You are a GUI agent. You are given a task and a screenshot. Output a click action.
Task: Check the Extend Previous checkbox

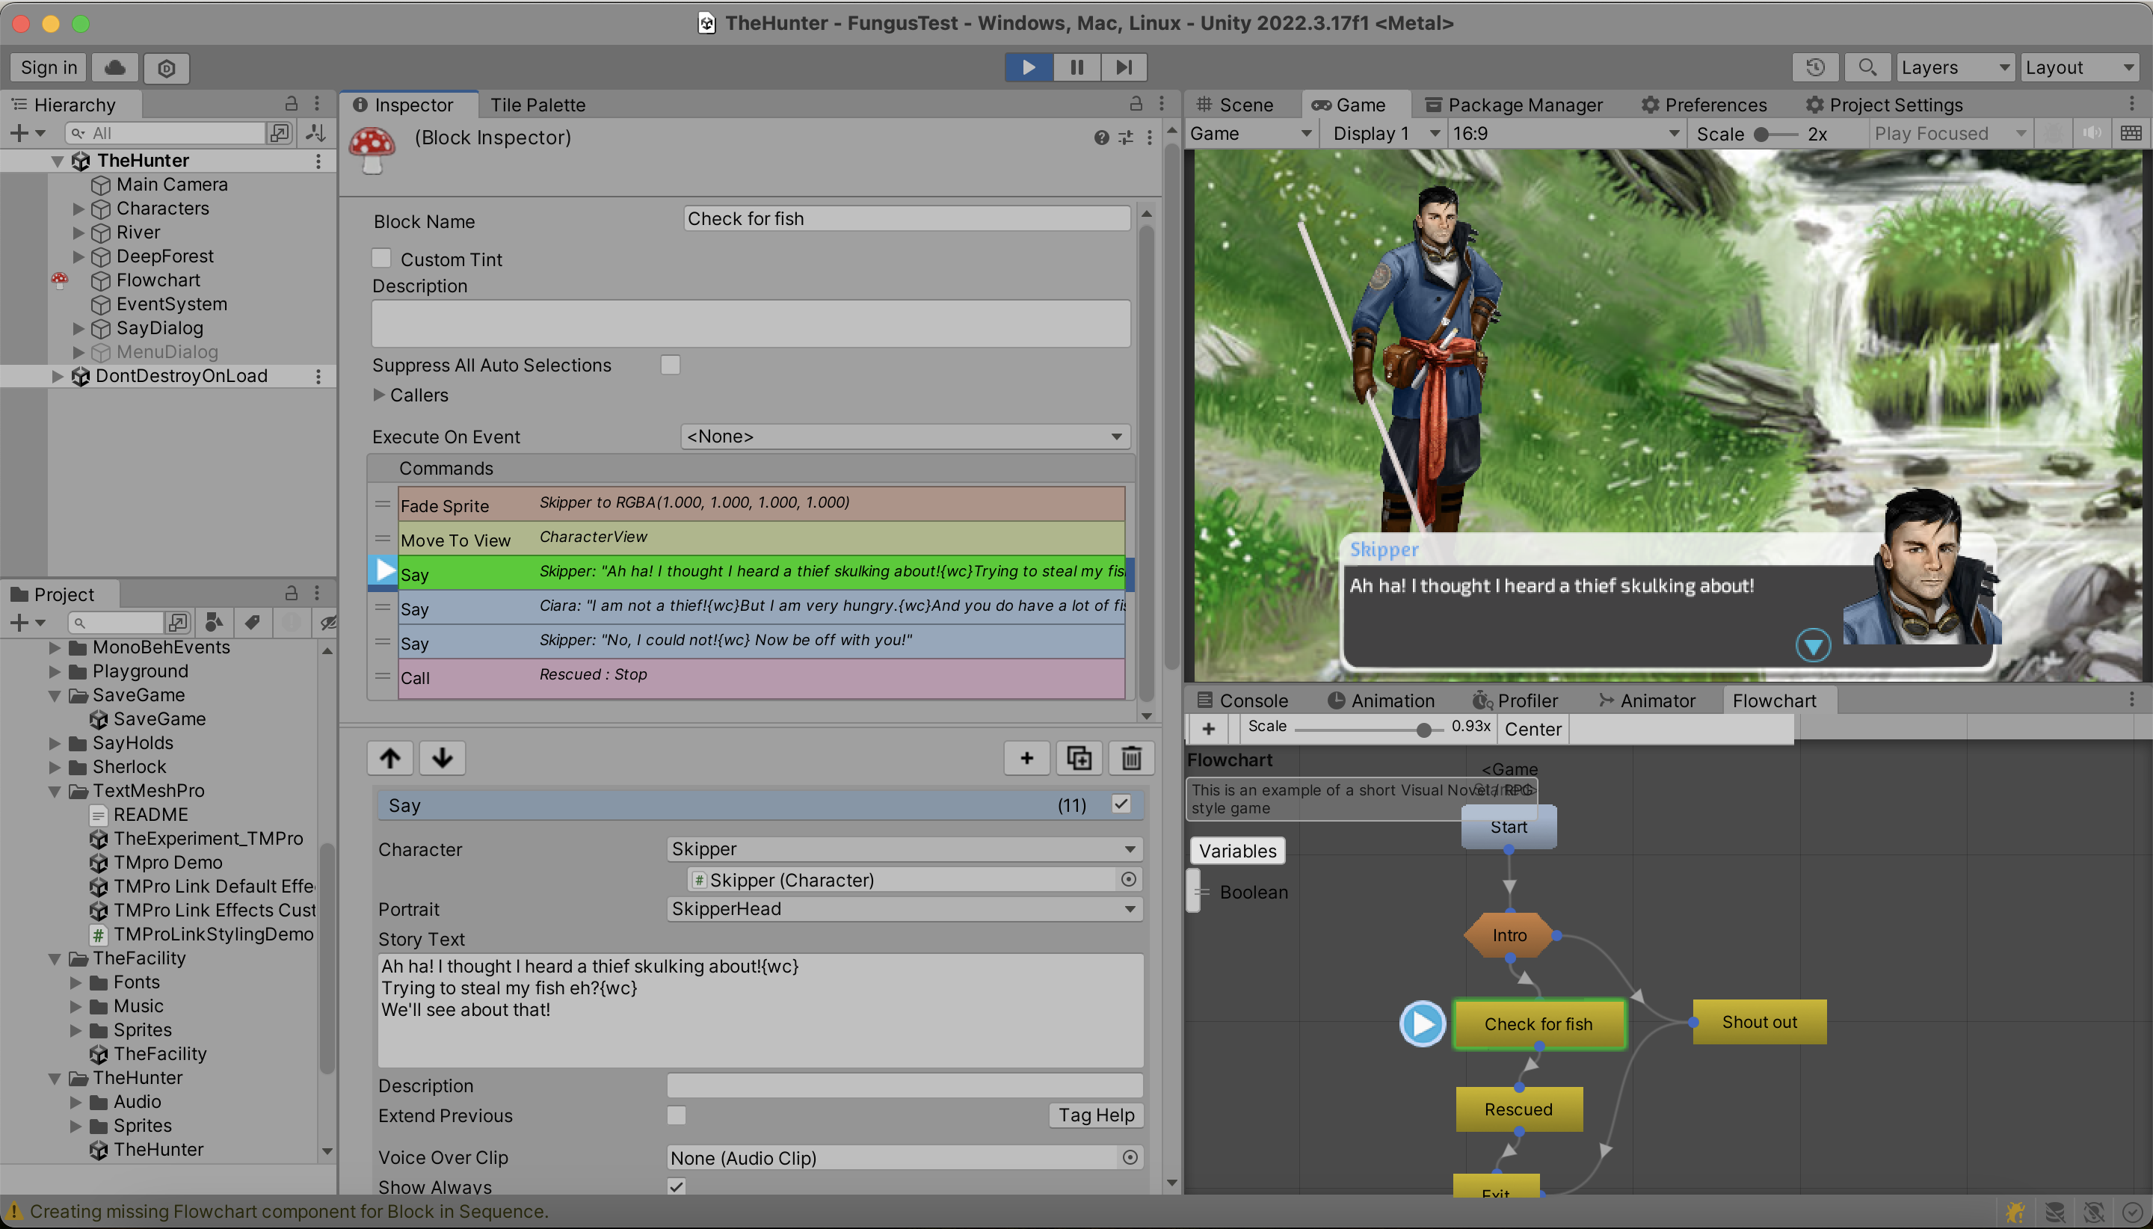676,1115
